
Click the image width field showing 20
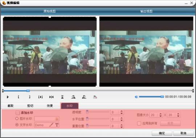(154, 115)
